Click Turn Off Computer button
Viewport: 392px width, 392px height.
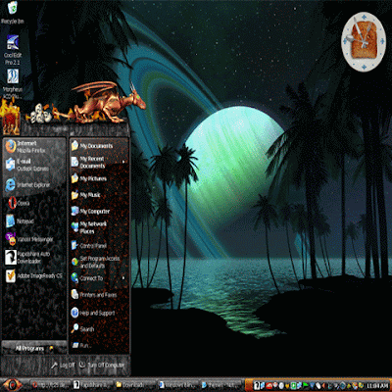click(x=102, y=365)
